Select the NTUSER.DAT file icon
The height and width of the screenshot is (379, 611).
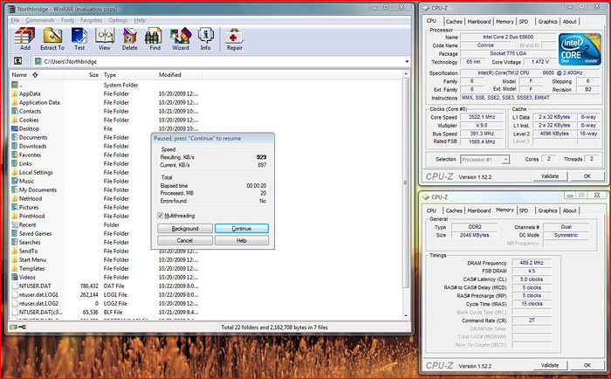[15, 286]
